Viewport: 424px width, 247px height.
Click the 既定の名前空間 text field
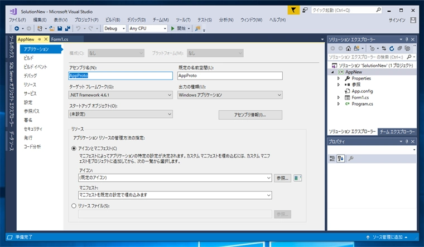tap(230, 76)
